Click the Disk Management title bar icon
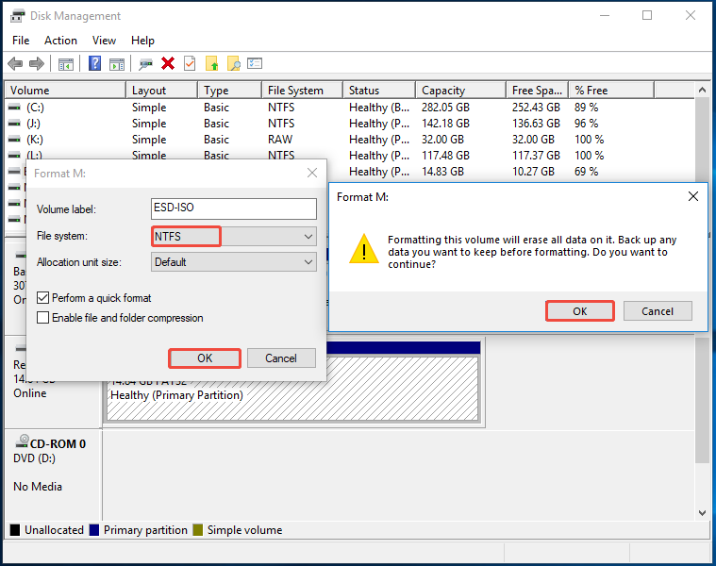716x566 pixels. 17,16
